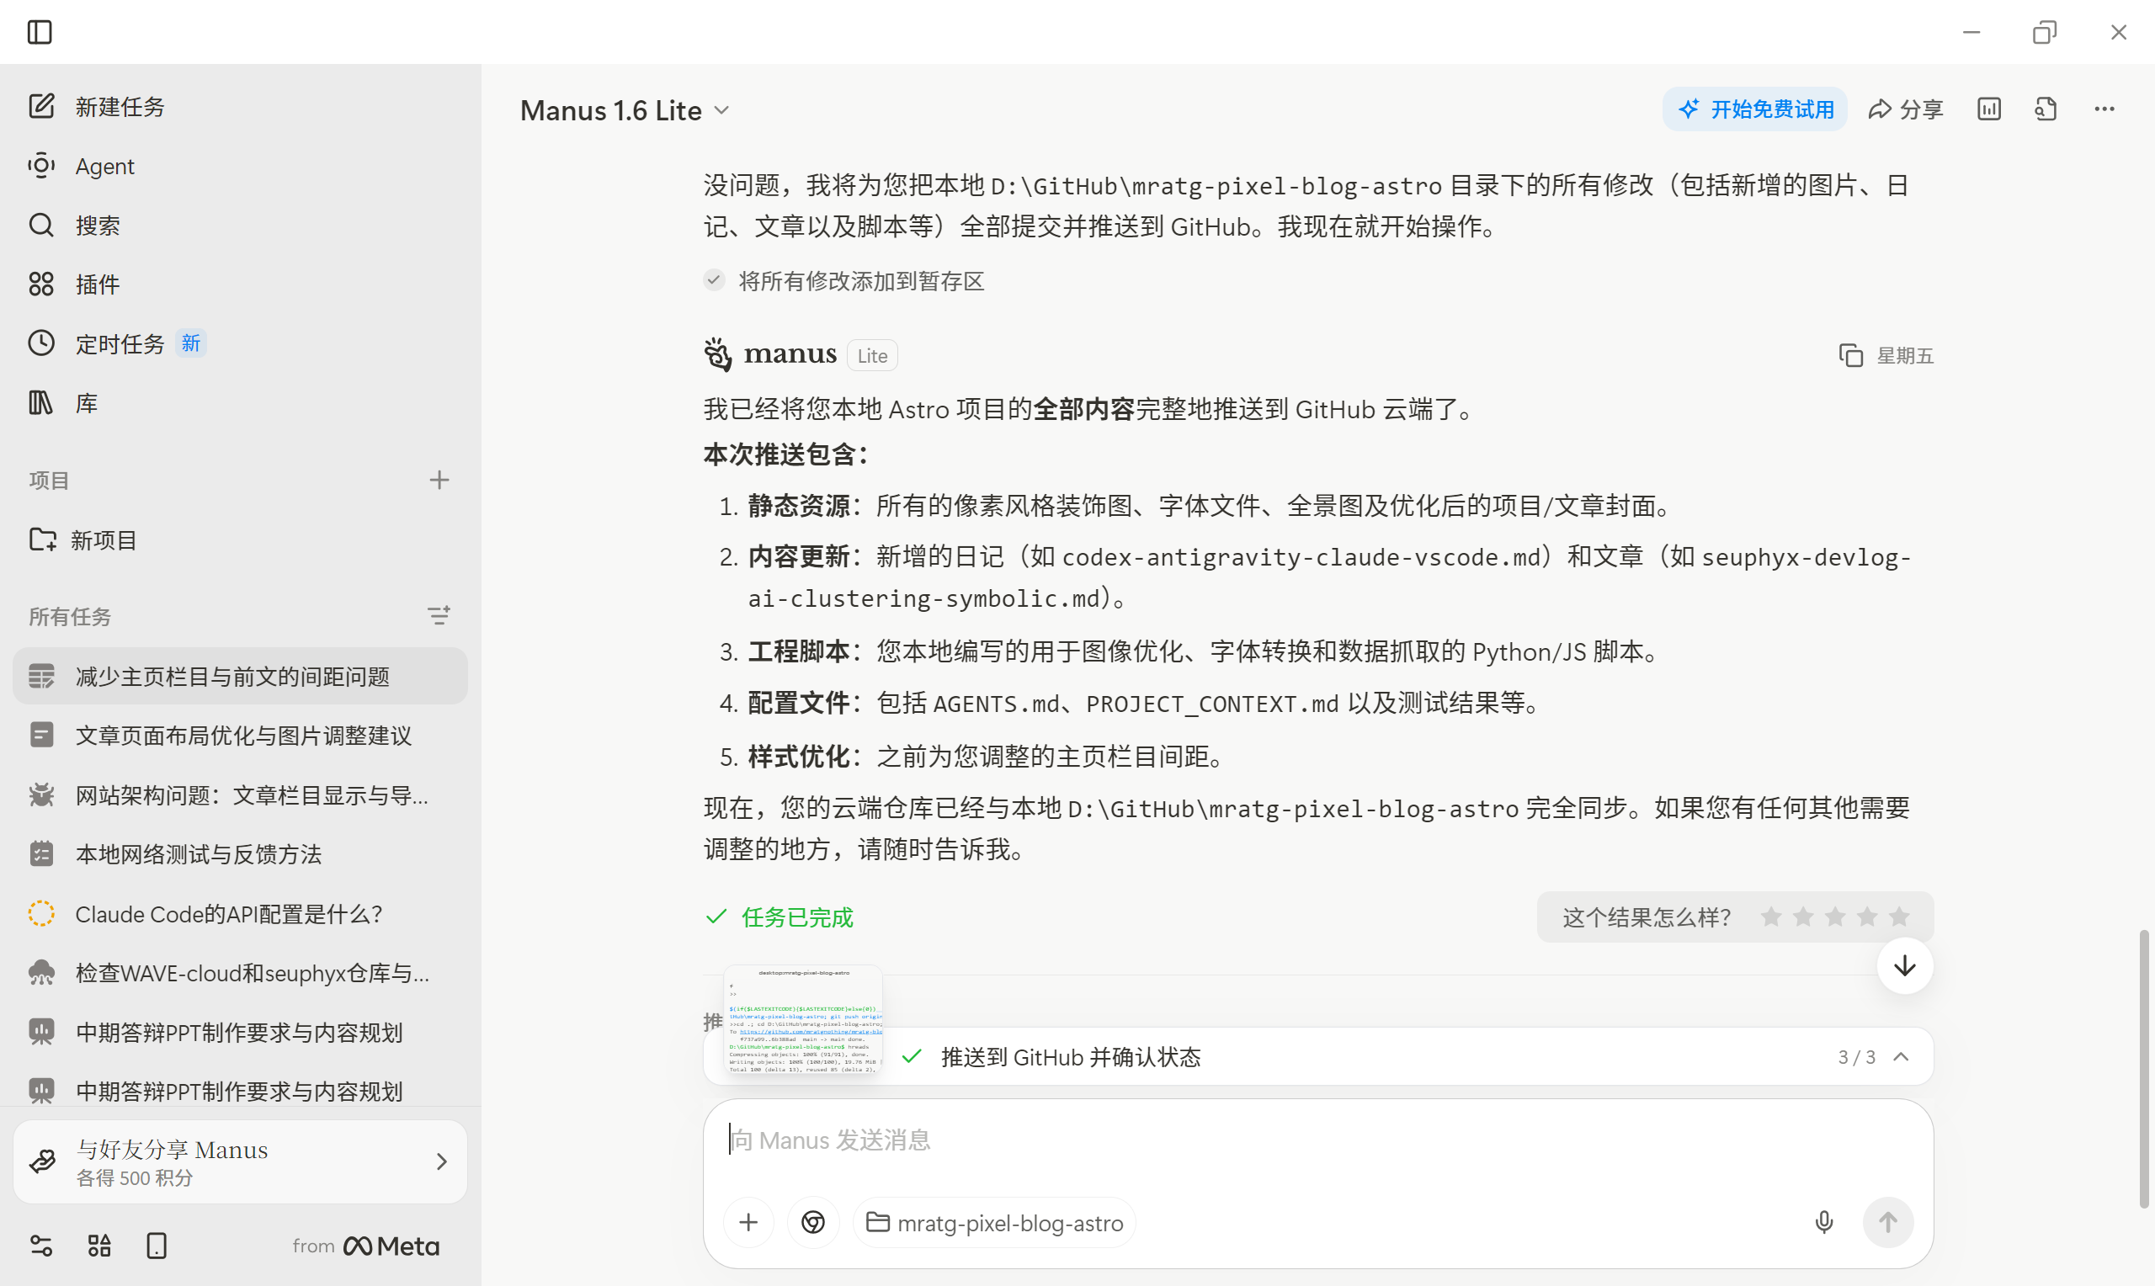Screen dimensions: 2155x1286
Task: Click the 开始免费试用 button
Action: [x=1754, y=109]
